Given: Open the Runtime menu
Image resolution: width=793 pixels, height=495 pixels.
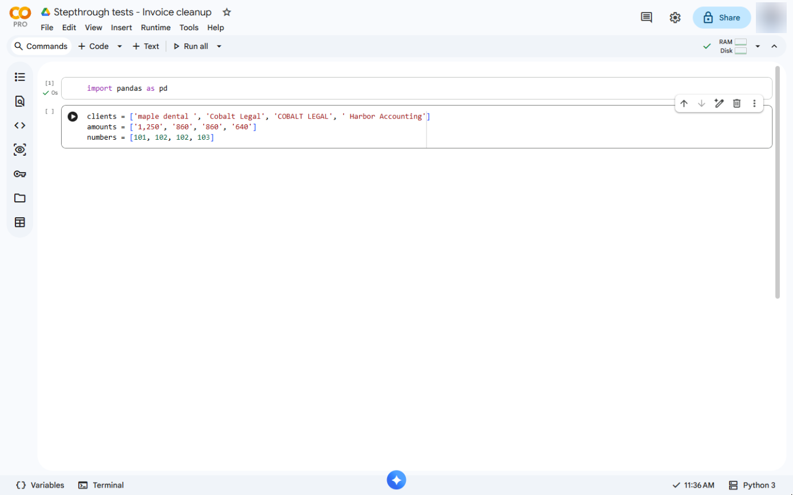Looking at the screenshot, I should click(x=156, y=27).
